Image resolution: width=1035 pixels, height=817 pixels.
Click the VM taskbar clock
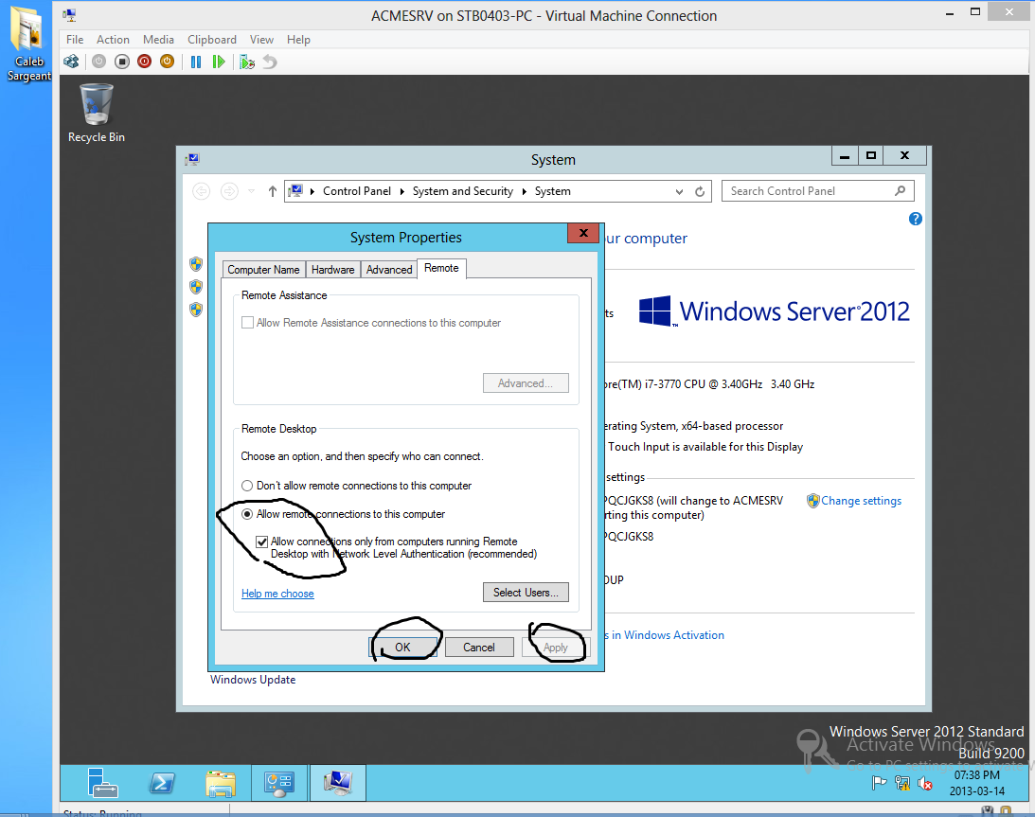pyautogui.click(x=977, y=783)
